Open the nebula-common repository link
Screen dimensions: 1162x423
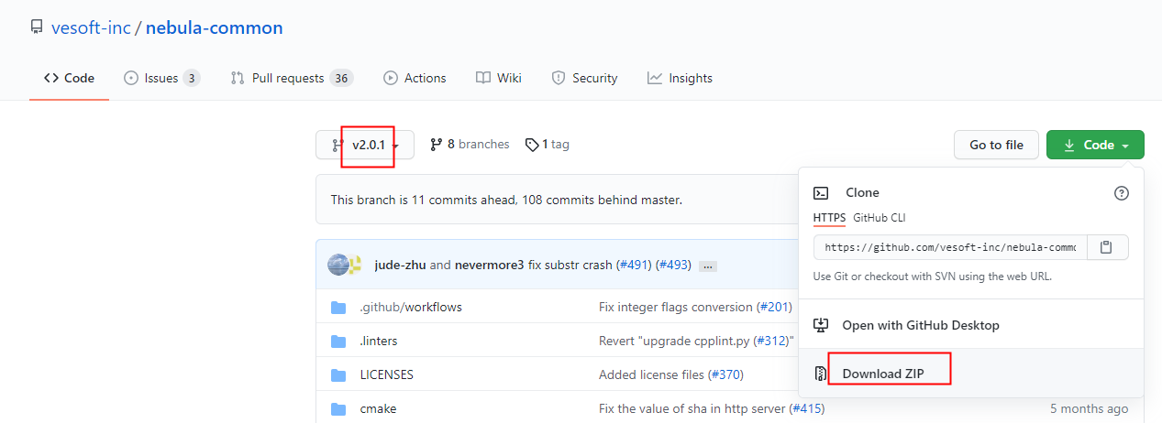click(215, 27)
